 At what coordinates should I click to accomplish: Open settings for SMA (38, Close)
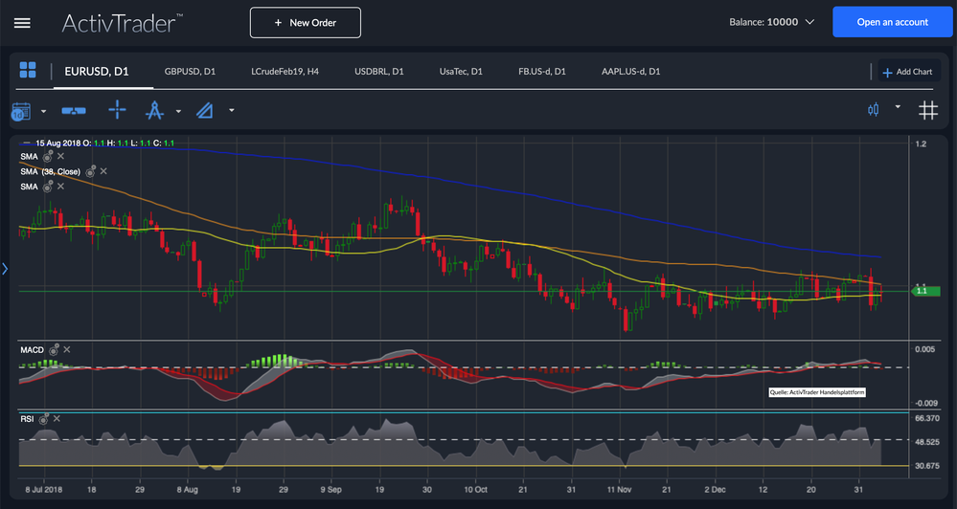pyautogui.click(x=90, y=171)
